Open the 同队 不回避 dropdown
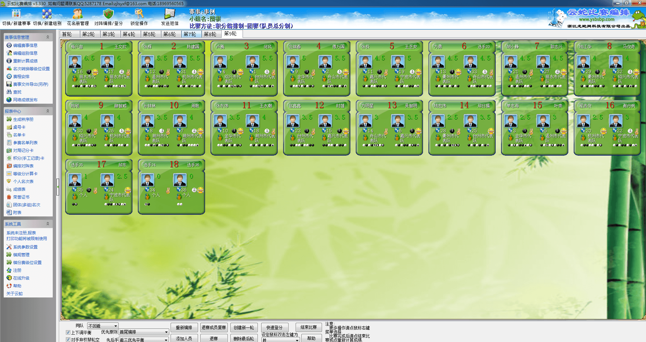Screen dimensions: 646x342 [103, 326]
